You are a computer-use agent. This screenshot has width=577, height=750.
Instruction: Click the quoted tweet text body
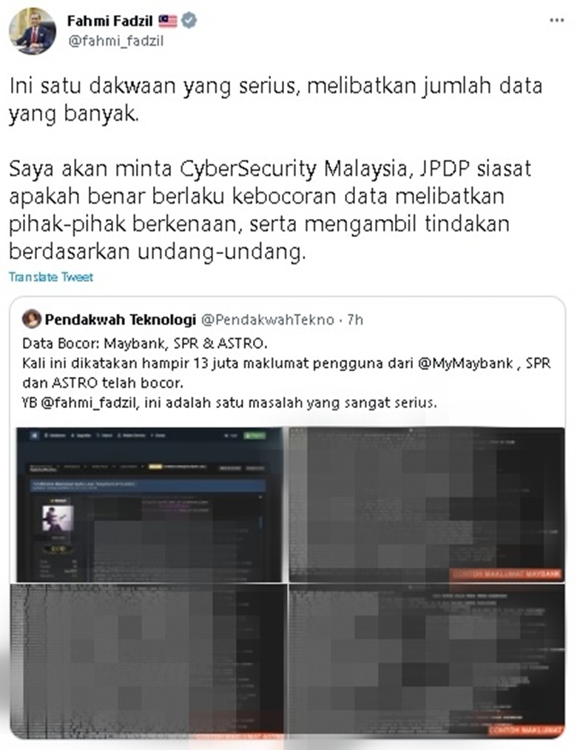[286, 373]
